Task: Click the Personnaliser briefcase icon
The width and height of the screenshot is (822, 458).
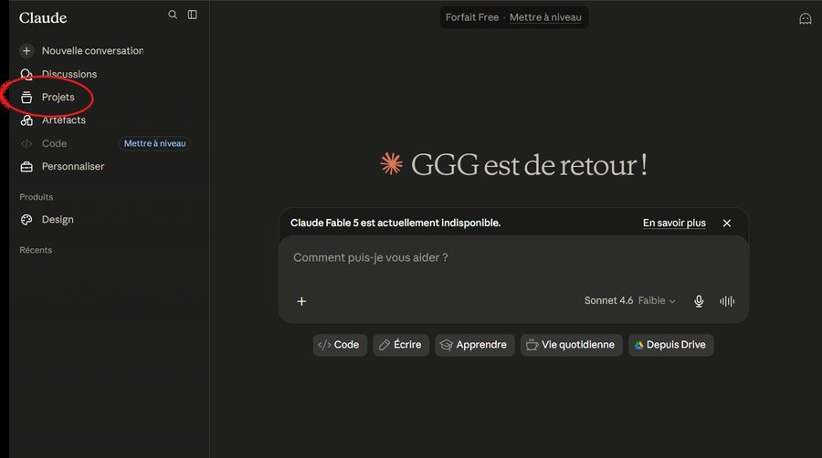Action: [x=26, y=166]
